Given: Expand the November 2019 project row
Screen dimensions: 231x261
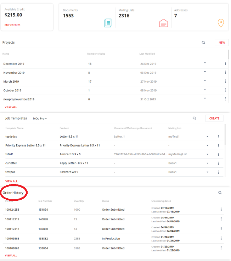Looking at the screenshot, I should [205, 72].
